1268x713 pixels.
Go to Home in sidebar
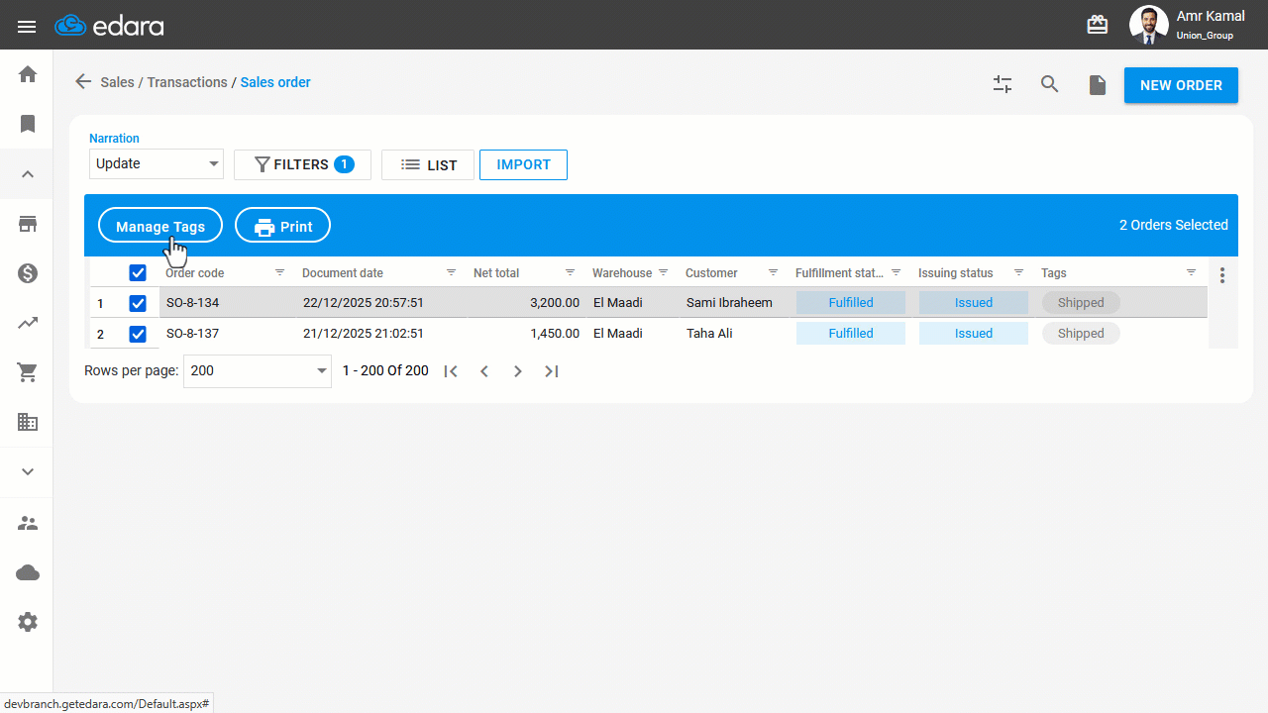coord(28,74)
